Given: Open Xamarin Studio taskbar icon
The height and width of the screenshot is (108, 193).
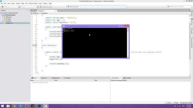Looking at the screenshot, I should pyautogui.click(x=21, y=106).
